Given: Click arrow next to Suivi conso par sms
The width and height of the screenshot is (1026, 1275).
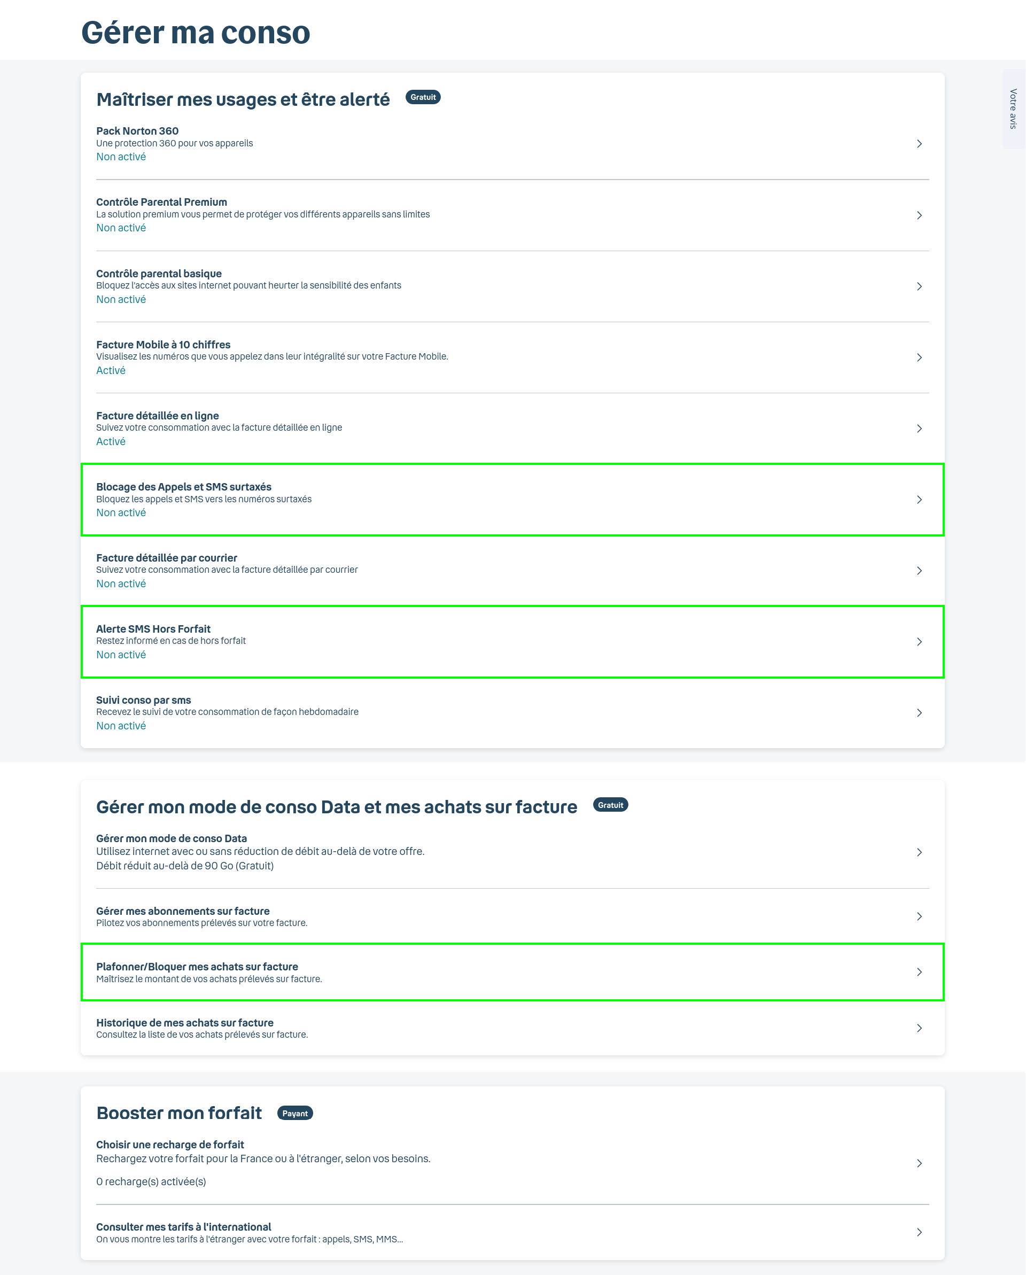Looking at the screenshot, I should coord(919,713).
